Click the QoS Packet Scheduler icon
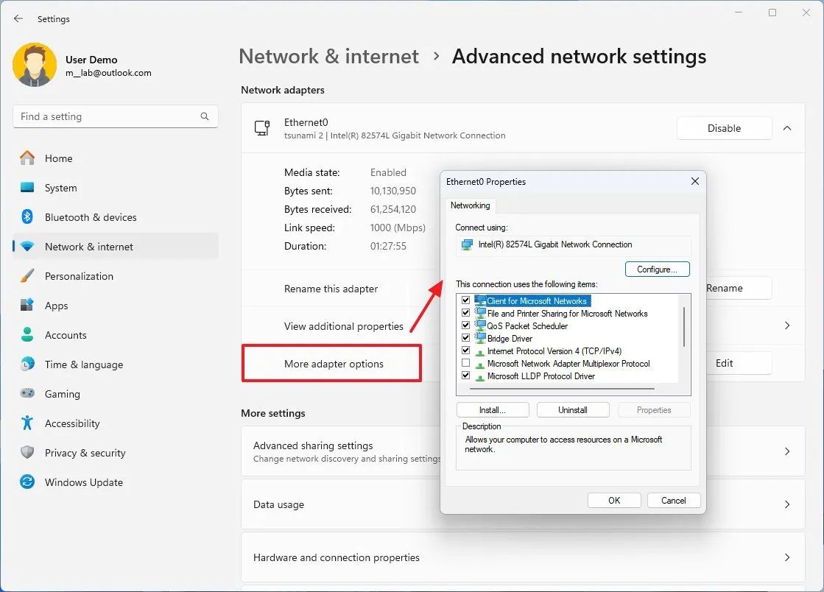 [480, 325]
